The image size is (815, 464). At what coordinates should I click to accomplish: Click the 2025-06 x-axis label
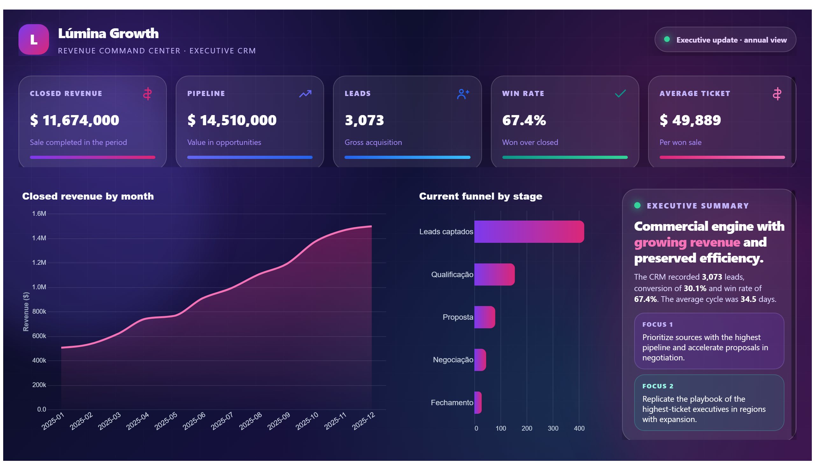click(x=194, y=421)
